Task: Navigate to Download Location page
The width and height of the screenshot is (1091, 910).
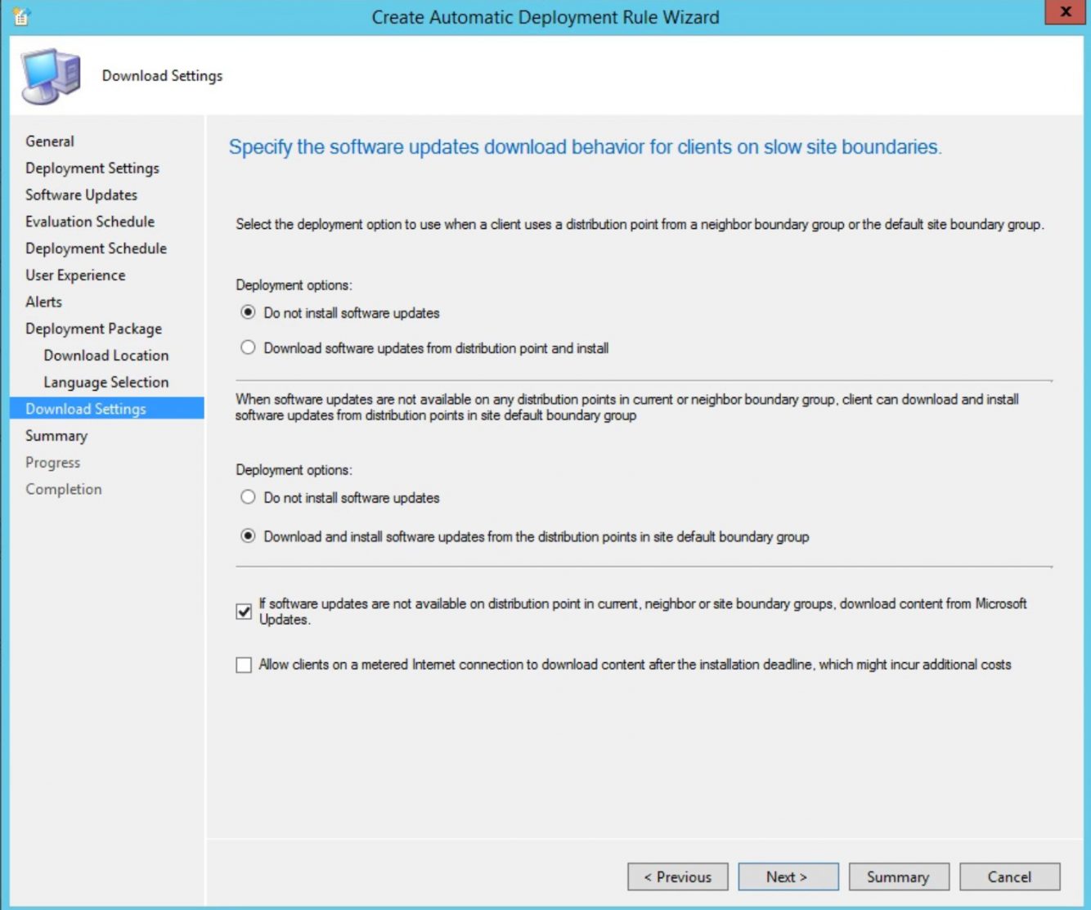Action: pos(106,356)
